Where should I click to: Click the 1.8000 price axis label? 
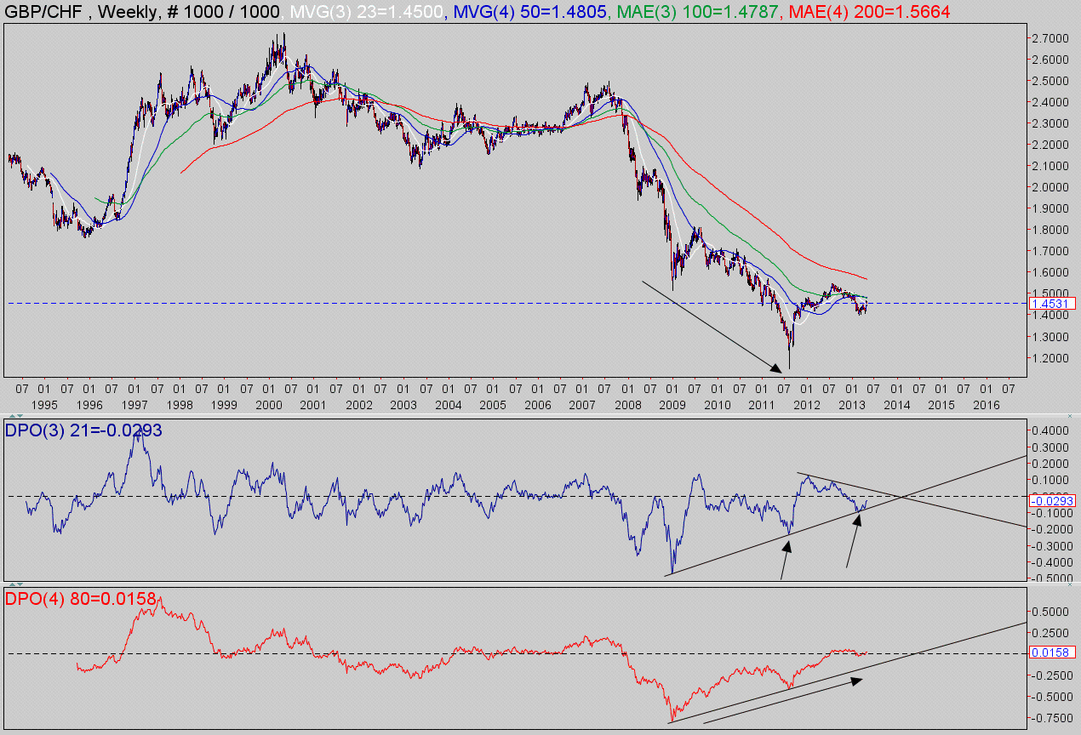pos(1050,230)
